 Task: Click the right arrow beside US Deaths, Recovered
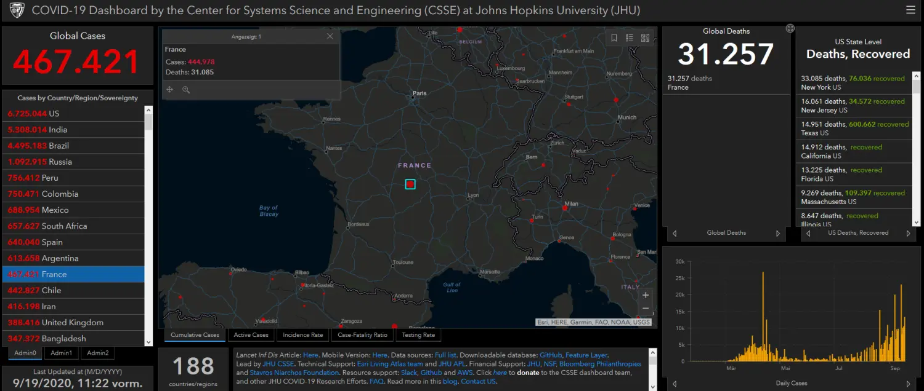(x=908, y=234)
